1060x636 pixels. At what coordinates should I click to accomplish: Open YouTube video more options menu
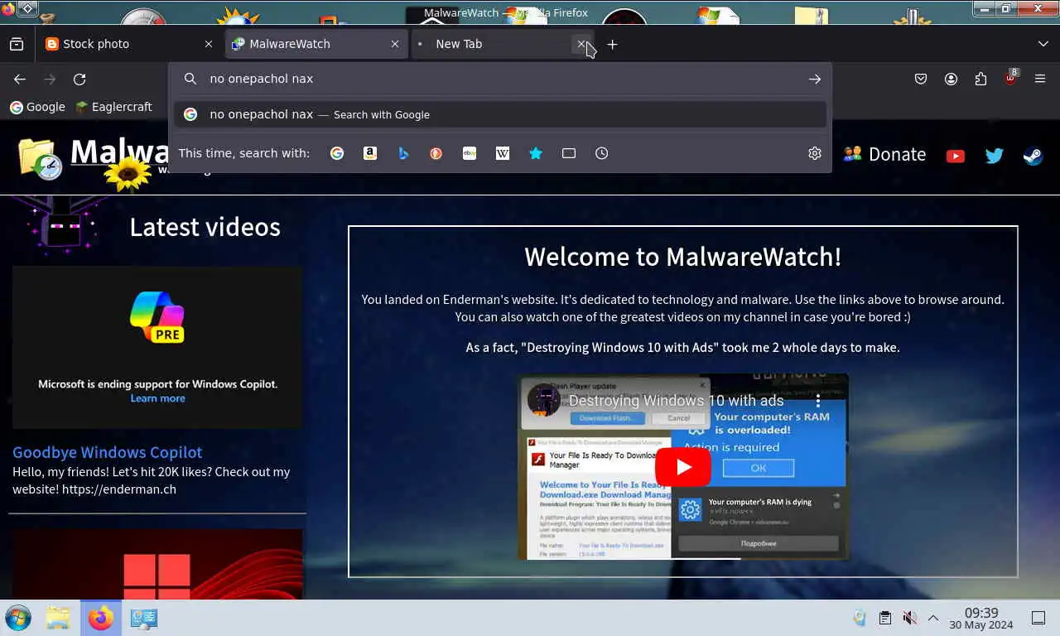coord(818,400)
